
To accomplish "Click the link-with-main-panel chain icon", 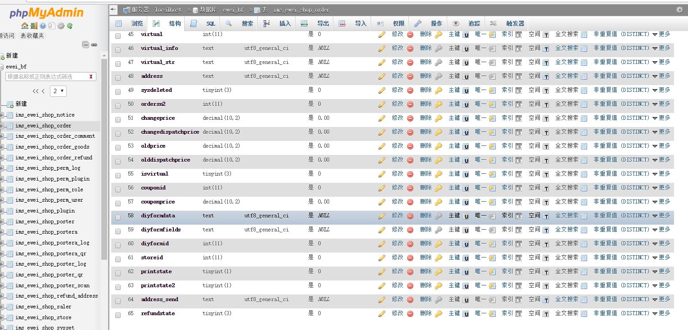I will pyautogui.click(x=94, y=45).
